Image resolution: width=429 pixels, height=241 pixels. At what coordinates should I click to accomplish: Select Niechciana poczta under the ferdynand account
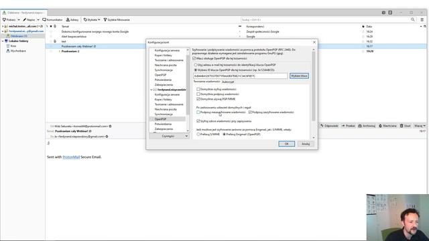166,109
